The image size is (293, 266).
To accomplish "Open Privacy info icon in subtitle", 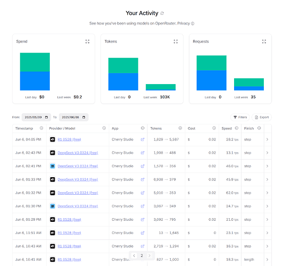I will coord(193,23).
